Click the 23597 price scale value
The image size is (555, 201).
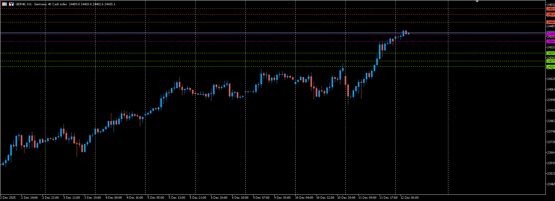coord(551,163)
